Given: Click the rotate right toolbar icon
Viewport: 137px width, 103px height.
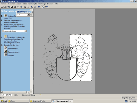Looking at the screenshot, I should 35,7.
